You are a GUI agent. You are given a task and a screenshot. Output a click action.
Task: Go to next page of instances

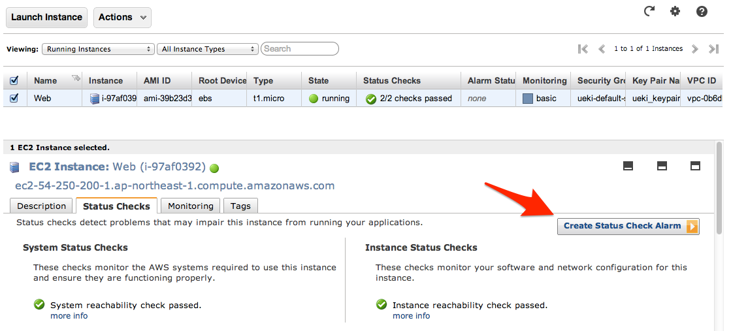pyautogui.click(x=694, y=48)
